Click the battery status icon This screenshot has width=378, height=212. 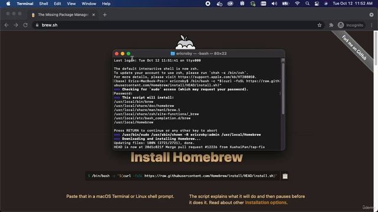pos(285,4)
